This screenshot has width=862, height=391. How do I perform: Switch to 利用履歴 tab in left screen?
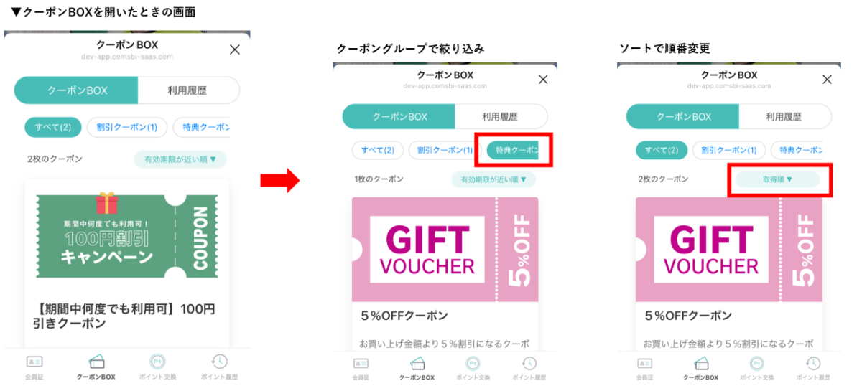(x=188, y=90)
